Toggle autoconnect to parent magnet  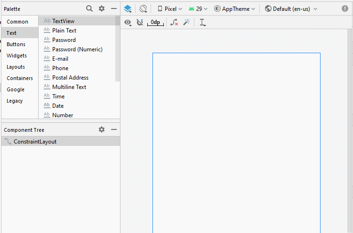coord(140,22)
